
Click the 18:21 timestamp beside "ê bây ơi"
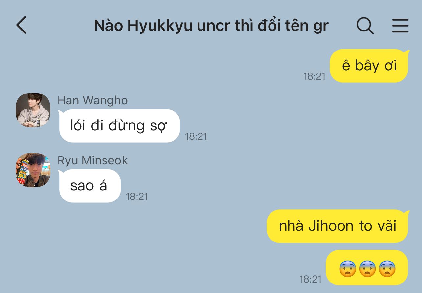[x=314, y=76]
